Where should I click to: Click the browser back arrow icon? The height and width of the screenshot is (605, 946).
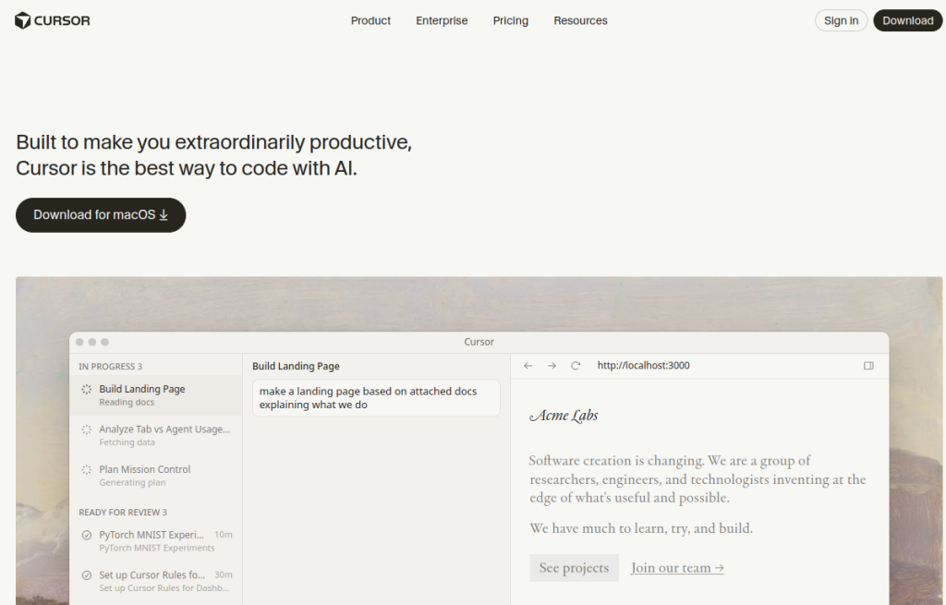(x=528, y=366)
